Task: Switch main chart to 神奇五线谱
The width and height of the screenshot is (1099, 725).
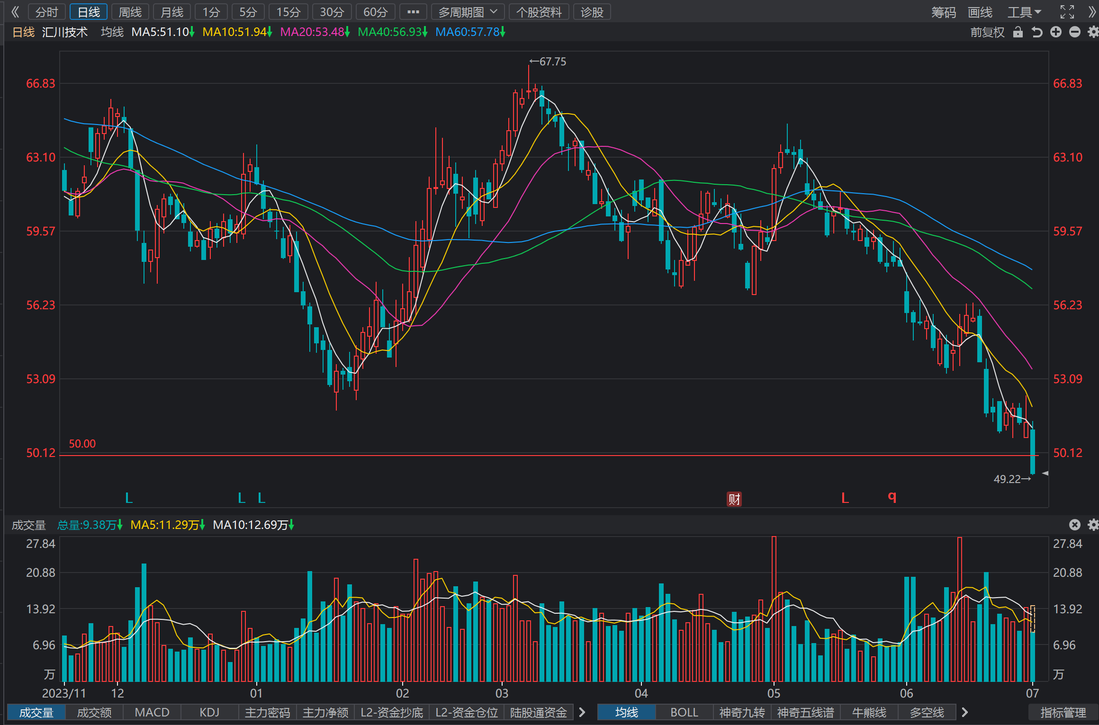Action: [806, 712]
